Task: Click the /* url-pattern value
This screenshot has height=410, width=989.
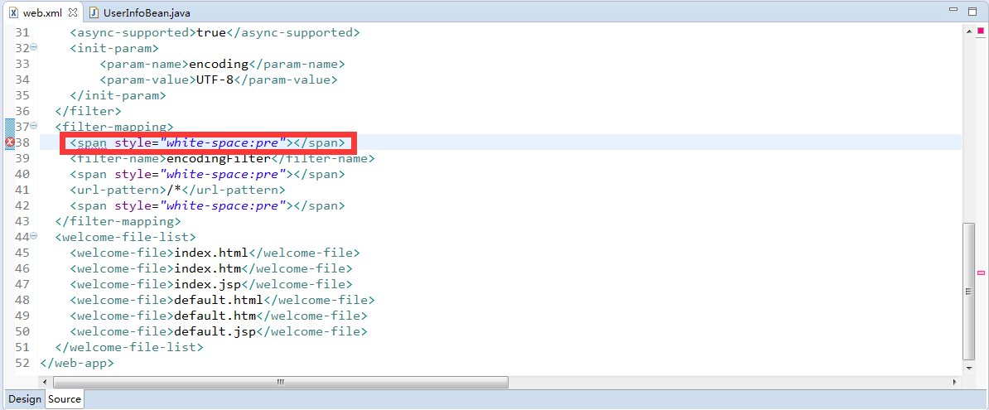Action: click(174, 190)
